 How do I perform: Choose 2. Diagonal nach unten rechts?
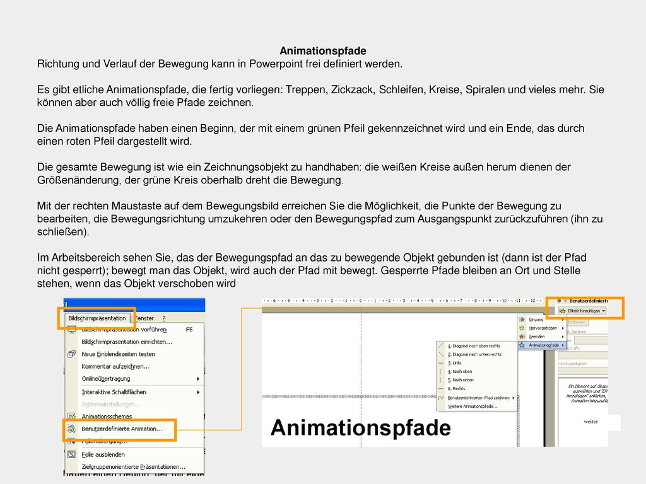coord(476,354)
